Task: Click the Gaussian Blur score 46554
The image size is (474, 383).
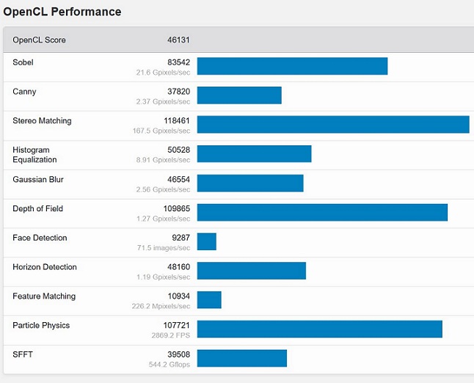Action: click(x=178, y=179)
